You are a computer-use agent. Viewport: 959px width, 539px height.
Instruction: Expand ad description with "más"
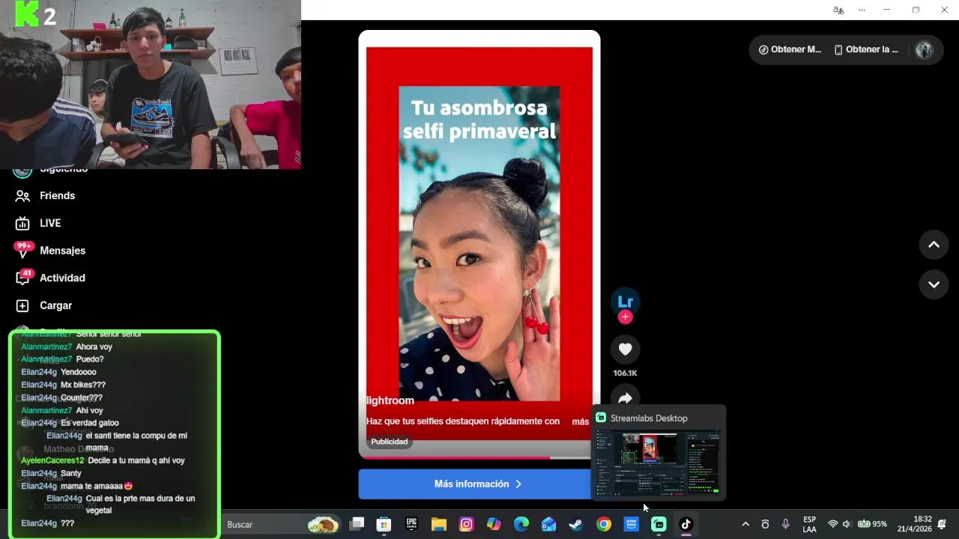pyautogui.click(x=581, y=421)
